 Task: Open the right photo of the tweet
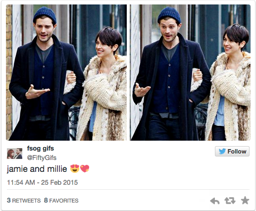coord(190,72)
